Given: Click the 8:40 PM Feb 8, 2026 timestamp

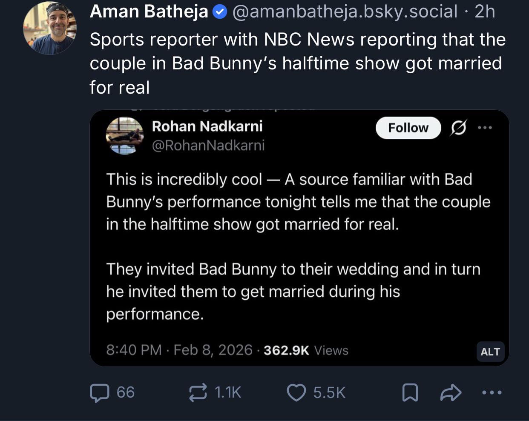Looking at the screenshot, I should (179, 350).
